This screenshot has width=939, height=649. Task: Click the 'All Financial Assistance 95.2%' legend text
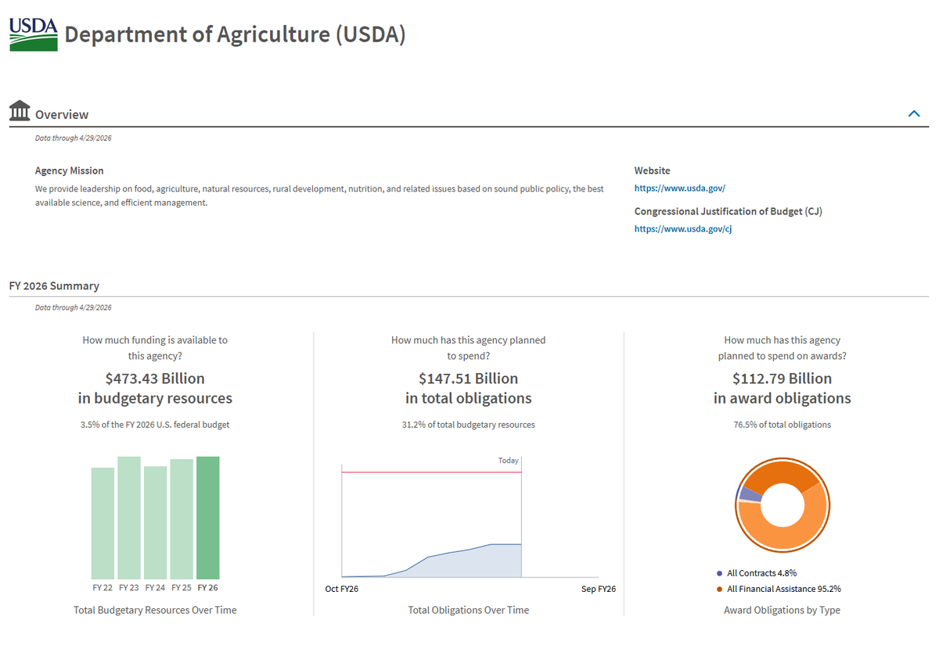coord(783,589)
